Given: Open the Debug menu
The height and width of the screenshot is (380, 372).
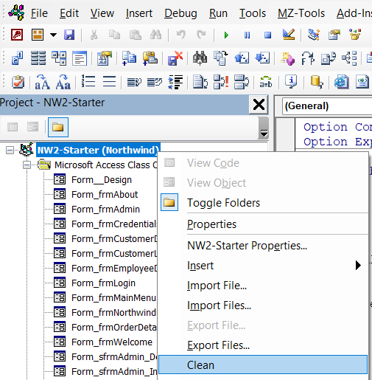Looking at the screenshot, I should [x=180, y=13].
